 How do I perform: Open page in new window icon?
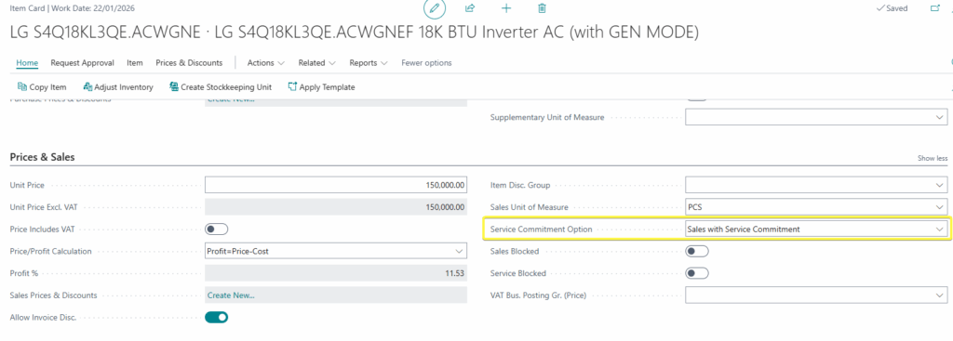[x=934, y=8]
